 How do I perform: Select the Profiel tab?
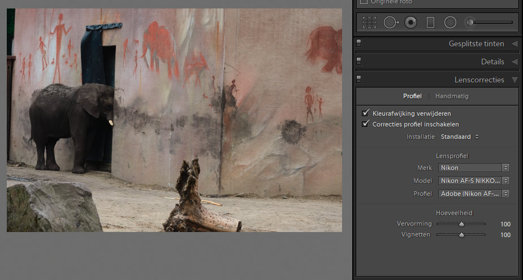tap(412, 96)
